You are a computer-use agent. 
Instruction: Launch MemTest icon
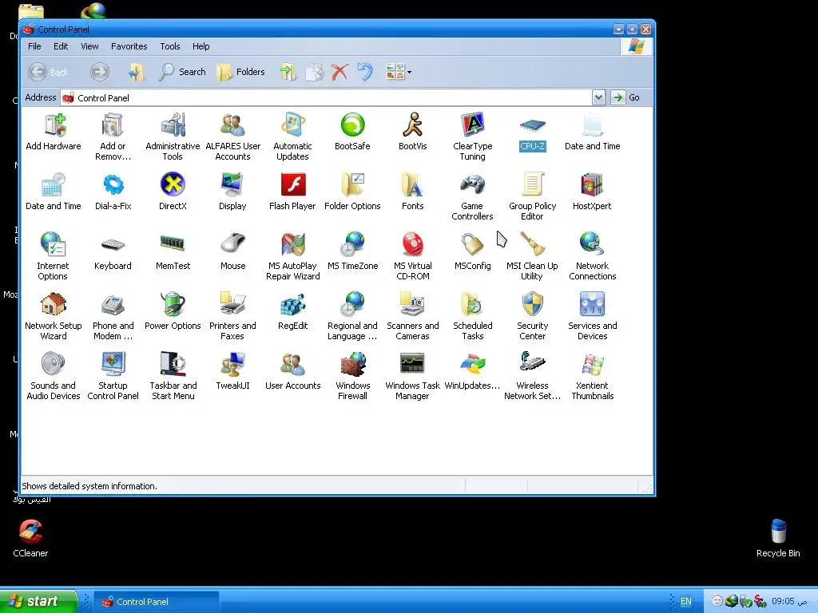point(173,251)
